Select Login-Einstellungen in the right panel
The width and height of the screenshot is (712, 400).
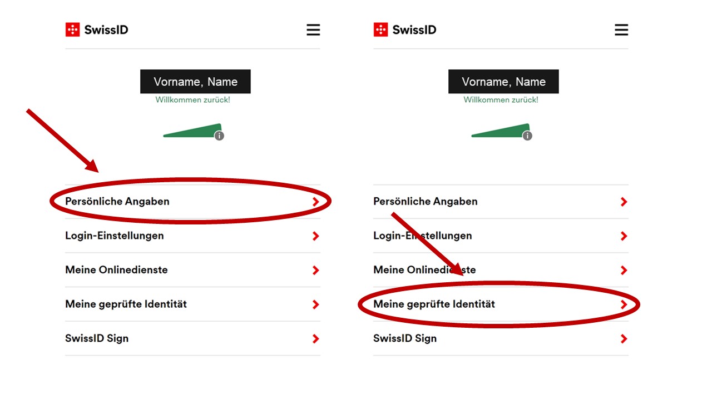(501, 236)
